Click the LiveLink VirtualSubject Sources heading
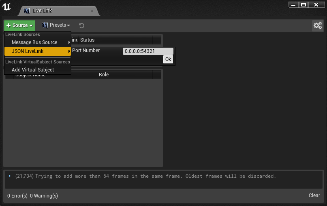The width and height of the screenshot is (327, 206). point(38,62)
